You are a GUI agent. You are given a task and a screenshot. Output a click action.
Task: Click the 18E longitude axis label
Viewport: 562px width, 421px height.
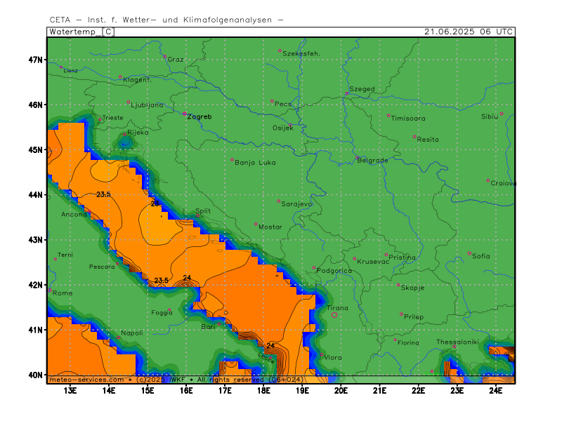click(x=263, y=391)
